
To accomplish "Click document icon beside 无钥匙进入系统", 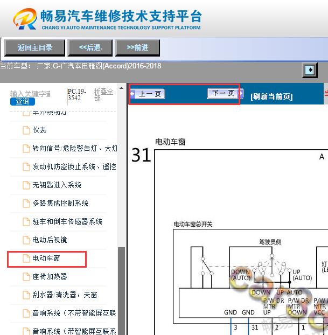I will (x=26, y=185).
